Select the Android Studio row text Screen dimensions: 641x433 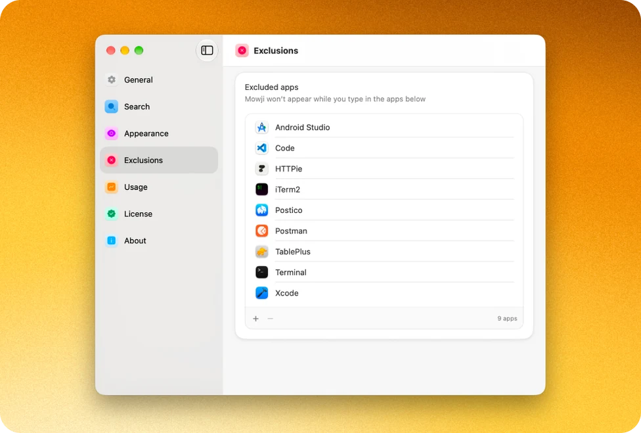[303, 127]
